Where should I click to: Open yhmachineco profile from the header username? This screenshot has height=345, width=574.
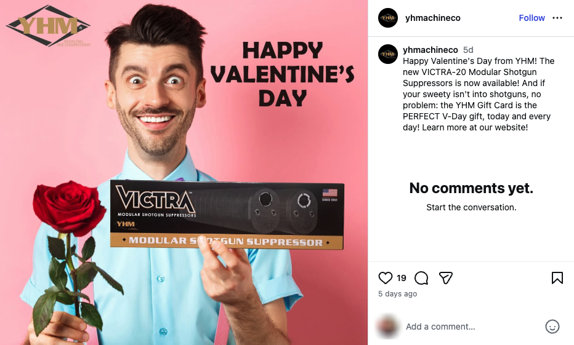[433, 18]
